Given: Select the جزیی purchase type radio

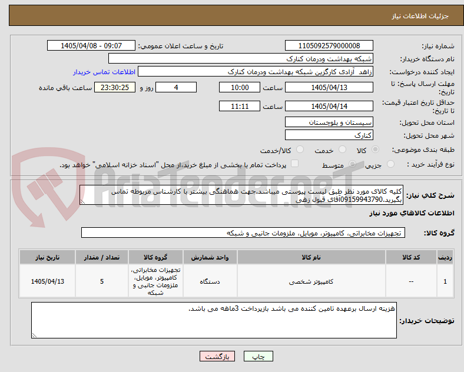Looking at the screenshot, I should (x=390, y=164).
